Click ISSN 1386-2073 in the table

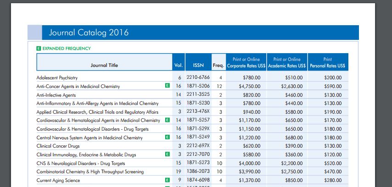click(x=198, y=171)
